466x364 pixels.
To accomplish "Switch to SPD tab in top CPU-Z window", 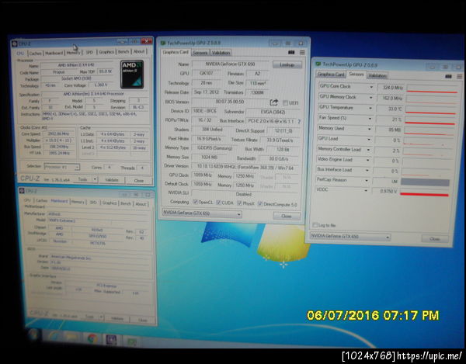I will coord(89,52).
